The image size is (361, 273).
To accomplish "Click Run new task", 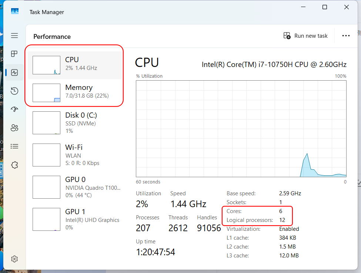I will [305, 36].
